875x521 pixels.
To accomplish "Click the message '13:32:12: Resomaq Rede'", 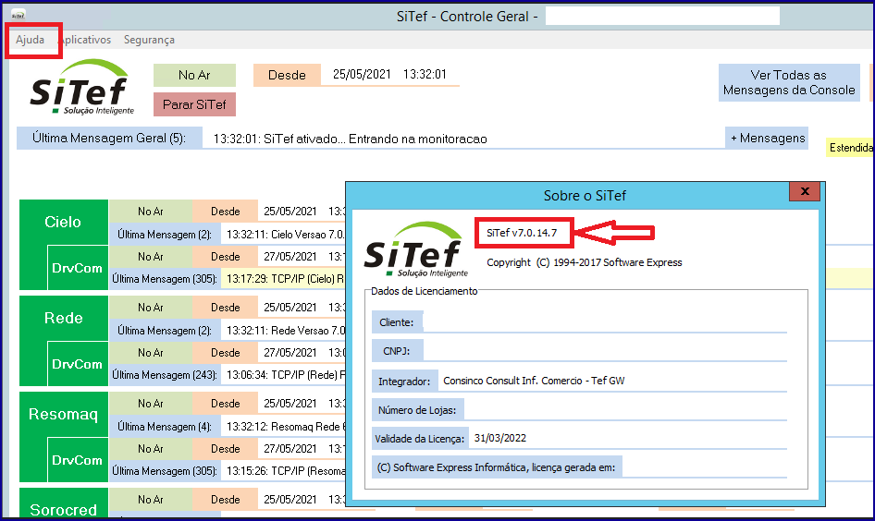I will click(x=285, y=426).
